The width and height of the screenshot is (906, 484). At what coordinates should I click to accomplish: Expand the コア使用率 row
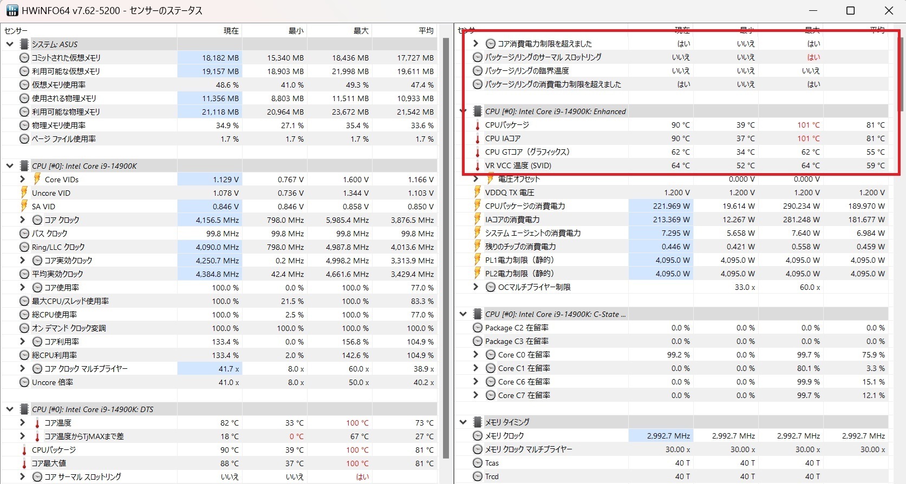point(22,287)
